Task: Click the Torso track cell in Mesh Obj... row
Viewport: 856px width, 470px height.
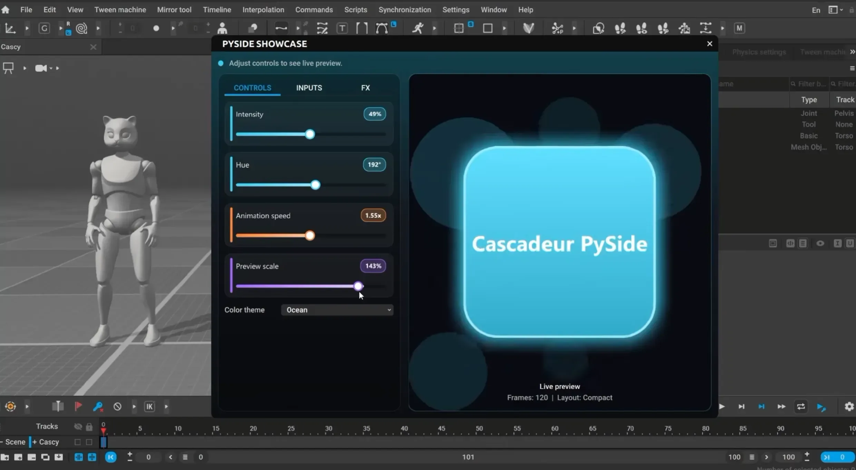Action: [844, 147]
